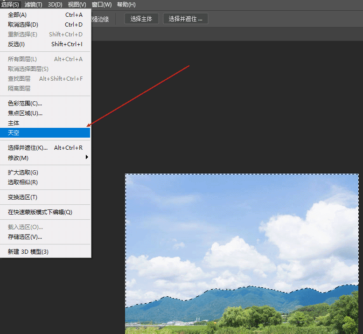363x334 pixels.
Task: Select the 反选(I) menu entry
Action: (16, 44)
